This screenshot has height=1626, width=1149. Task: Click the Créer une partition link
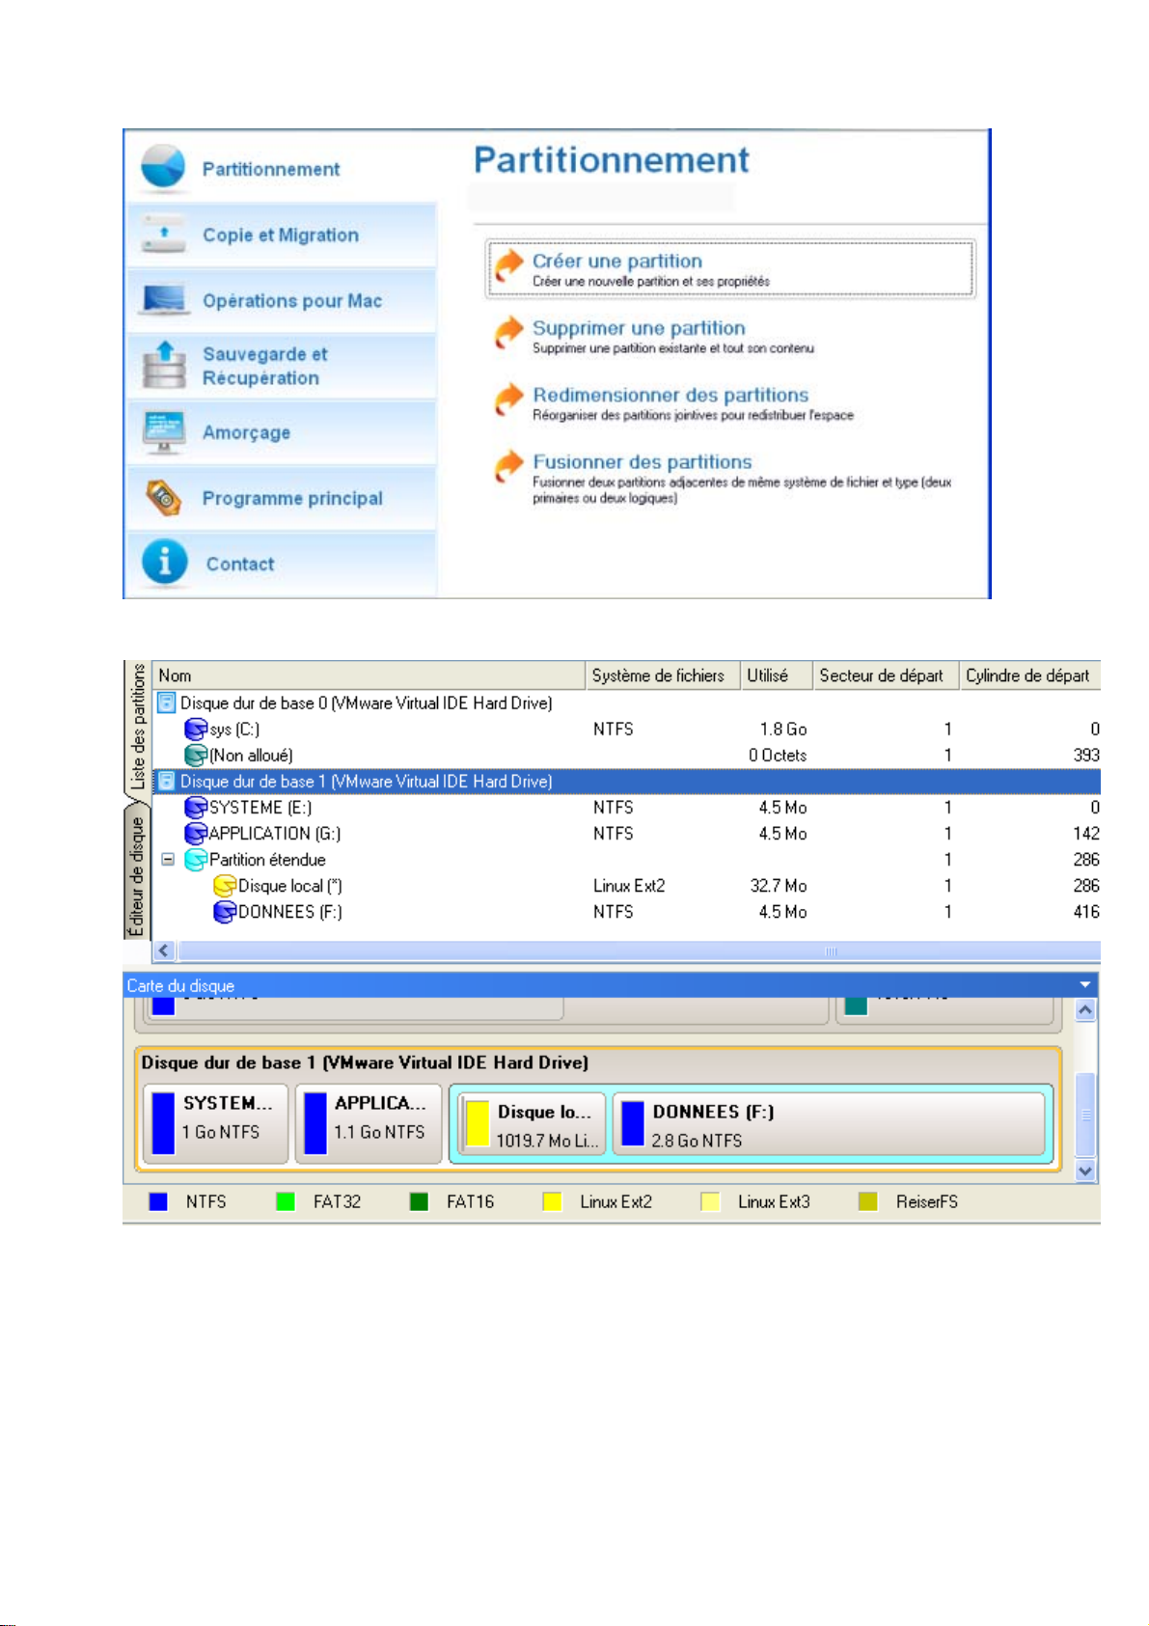tap(617, 261)
